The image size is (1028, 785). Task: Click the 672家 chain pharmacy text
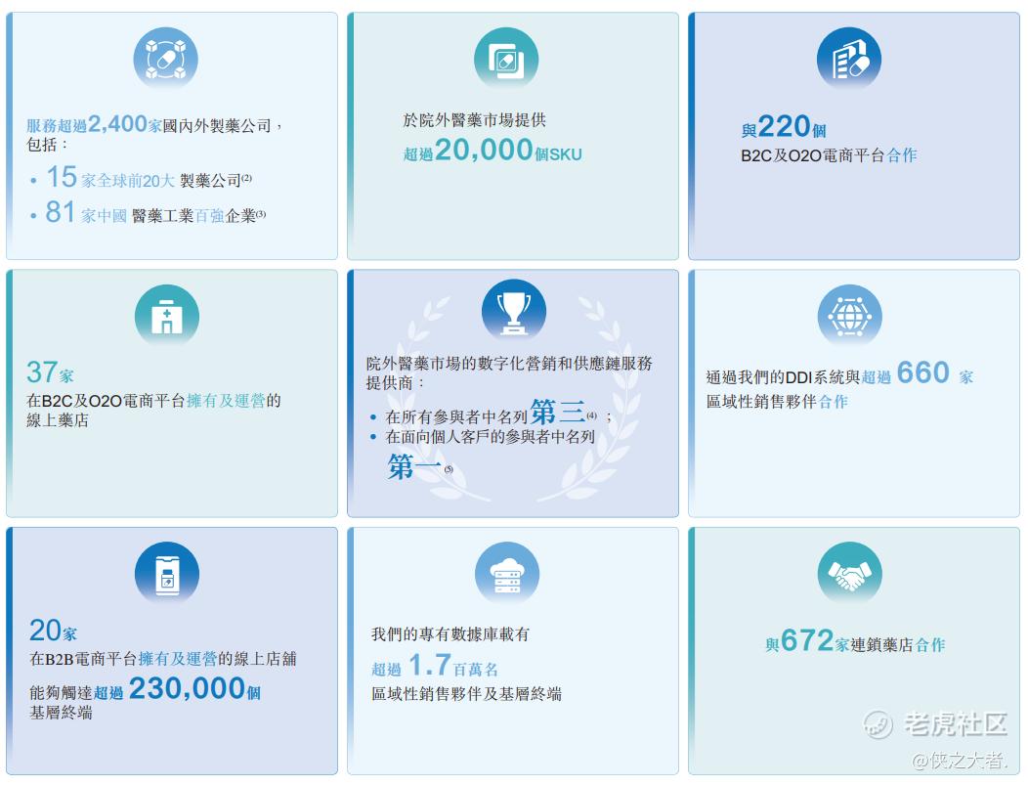click(x=814, y=640)
